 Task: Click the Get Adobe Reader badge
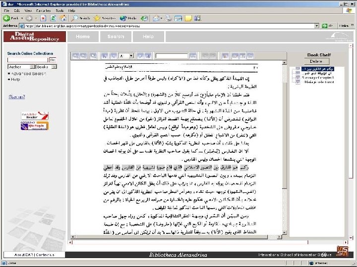pos(35,116)
